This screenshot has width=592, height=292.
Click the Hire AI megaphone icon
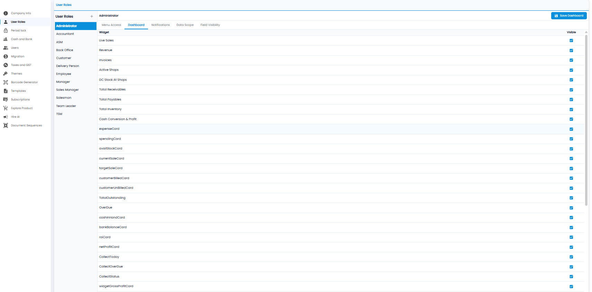coord(6,117)
